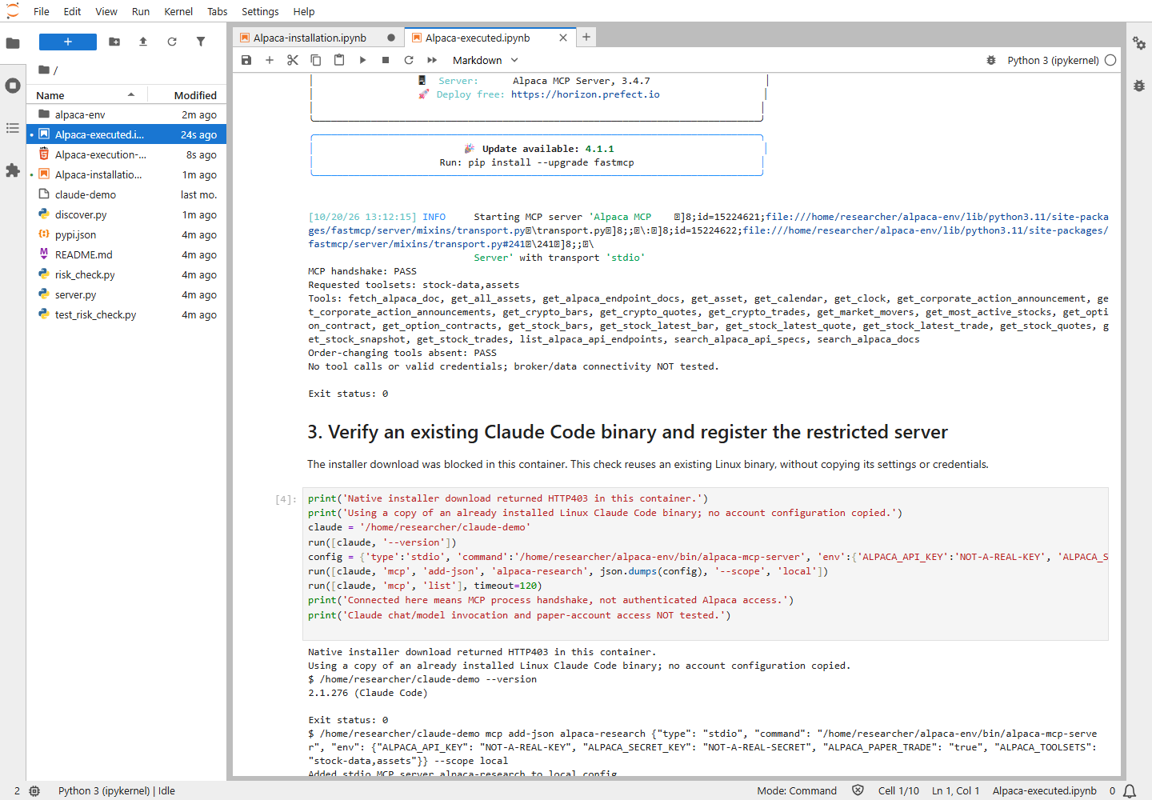1152x800 pixels.
Task: Click the kernel status circle indicator
Action: pyautogui.click(x=1110, y=60)
